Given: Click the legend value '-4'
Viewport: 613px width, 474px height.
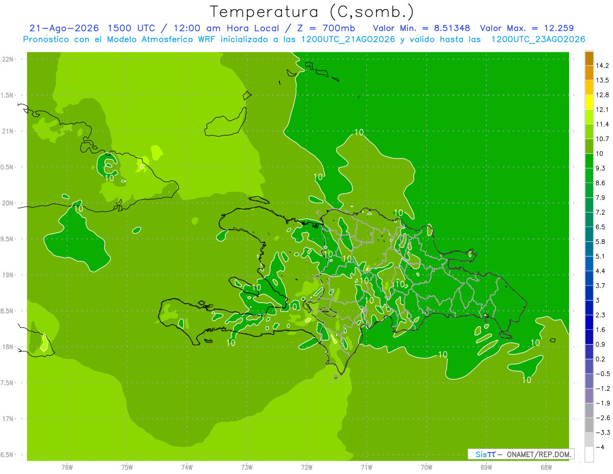Looking at the screenshot, I should [600, 447].
